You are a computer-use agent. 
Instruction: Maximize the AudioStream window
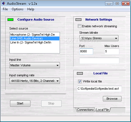click(117, 4)
